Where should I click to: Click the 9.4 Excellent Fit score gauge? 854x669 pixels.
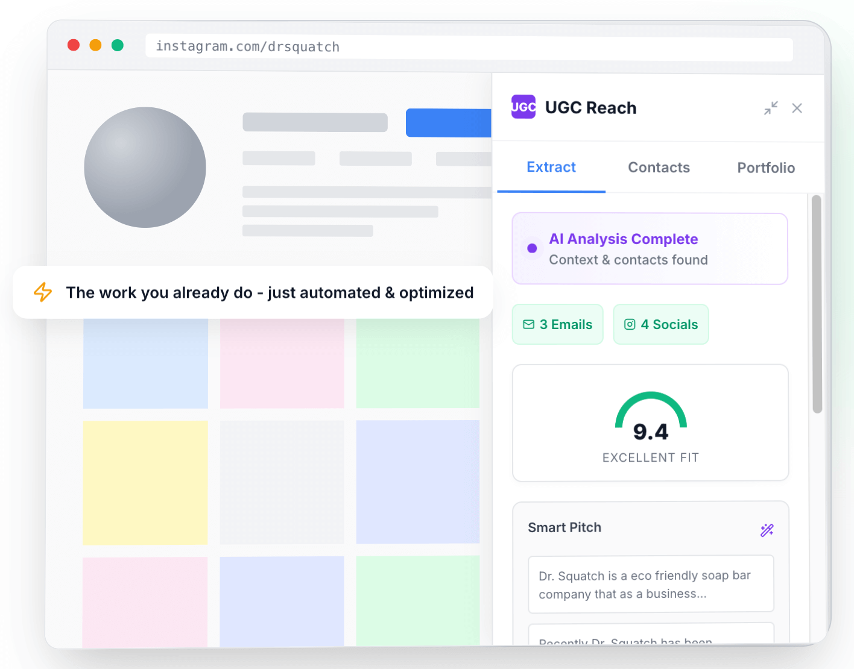(x=650, y=423)
